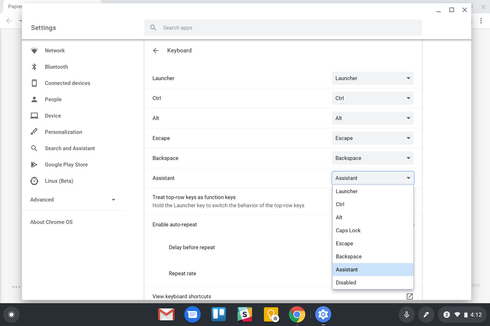
Task: Open Google Play Store settings
Action: click(x=66, y=164)
